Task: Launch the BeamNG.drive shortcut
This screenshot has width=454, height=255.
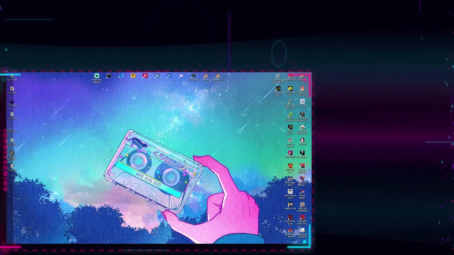Action: [290, 77]
